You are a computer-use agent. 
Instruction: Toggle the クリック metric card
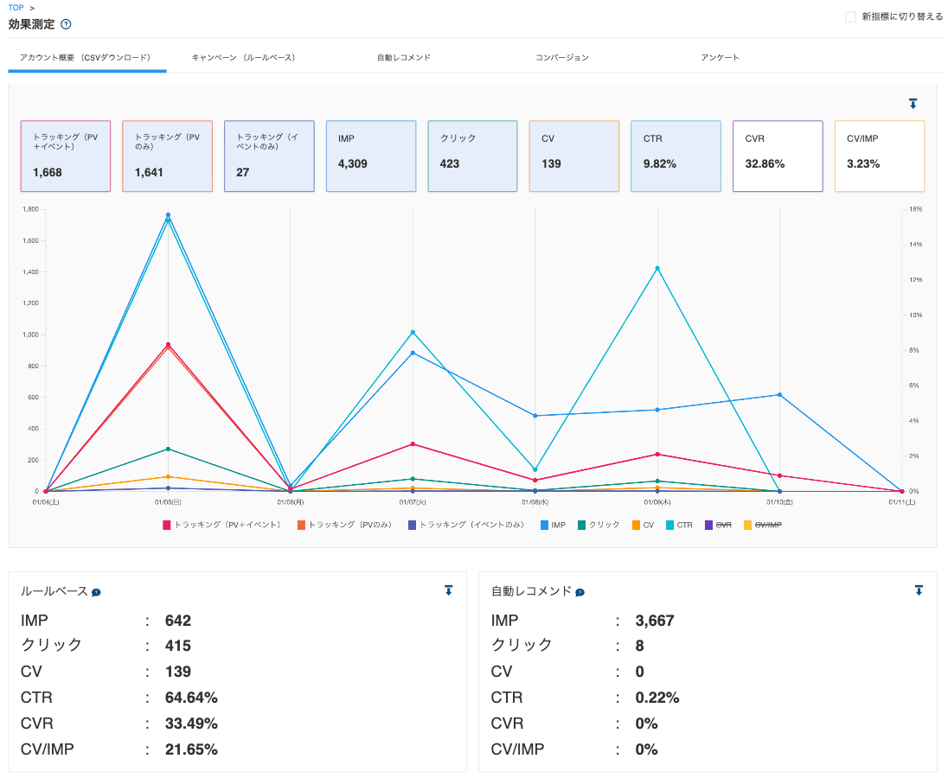[x=473, y=156]
